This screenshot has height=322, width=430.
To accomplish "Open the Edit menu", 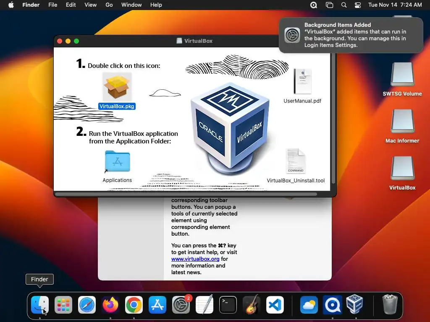I will pyautogui.click(x=71, y=5).
